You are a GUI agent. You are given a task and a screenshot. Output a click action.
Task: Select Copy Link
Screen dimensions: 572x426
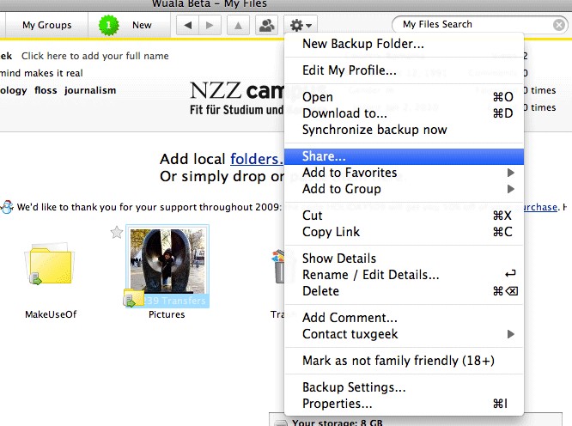(404, 232)
